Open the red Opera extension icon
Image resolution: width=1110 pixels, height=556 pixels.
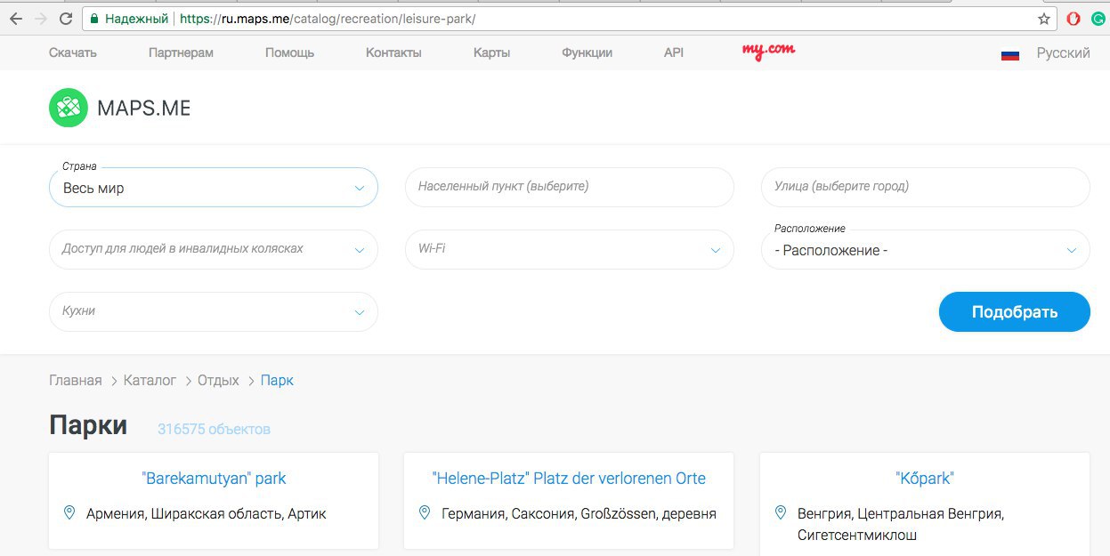click(x=1074, y=18)
